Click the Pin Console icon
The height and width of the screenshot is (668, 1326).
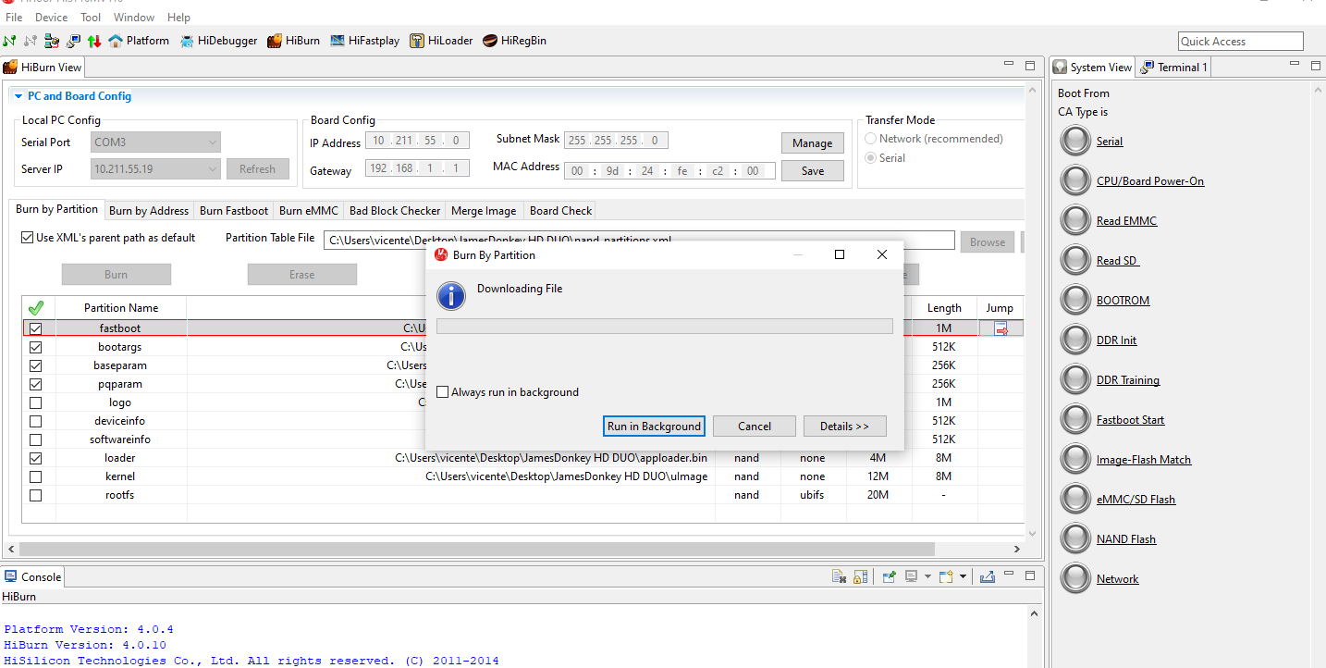(x=889, y=576)
